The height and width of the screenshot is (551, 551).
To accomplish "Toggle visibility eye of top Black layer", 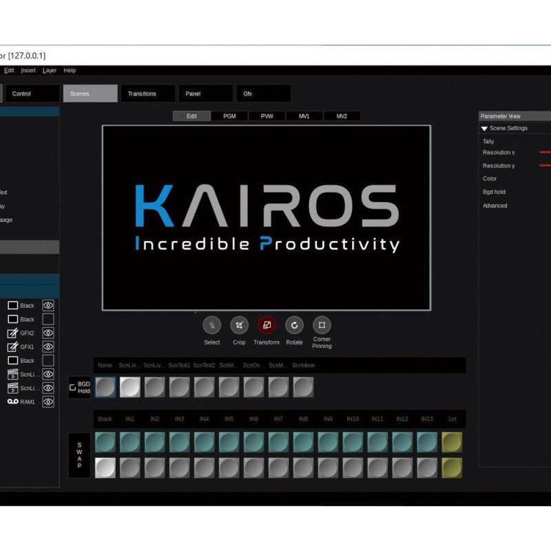I will (x=48, y=305).
